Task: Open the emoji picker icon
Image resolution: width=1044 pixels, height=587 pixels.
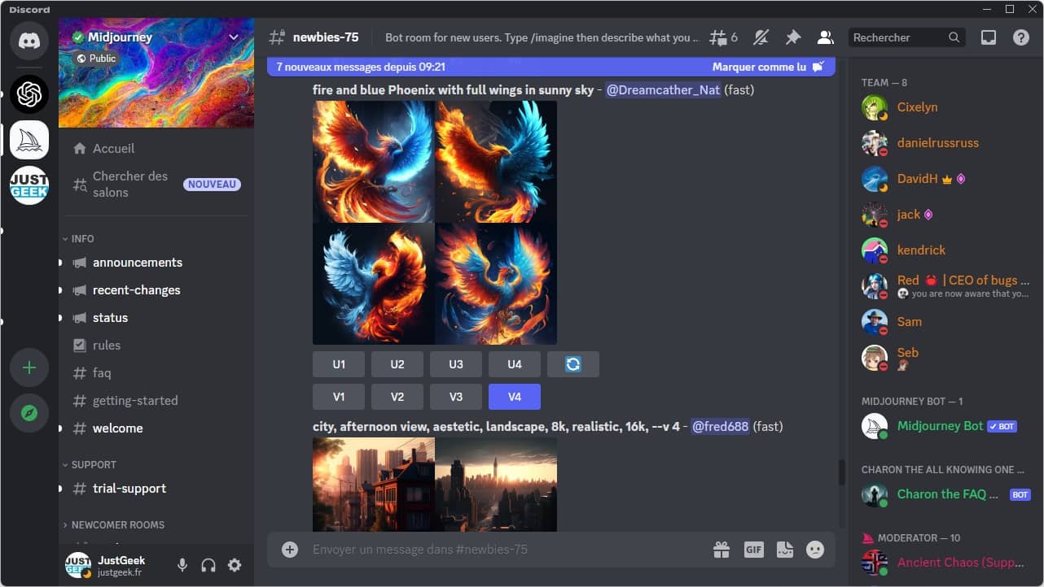Action: [x=815, y=550]
